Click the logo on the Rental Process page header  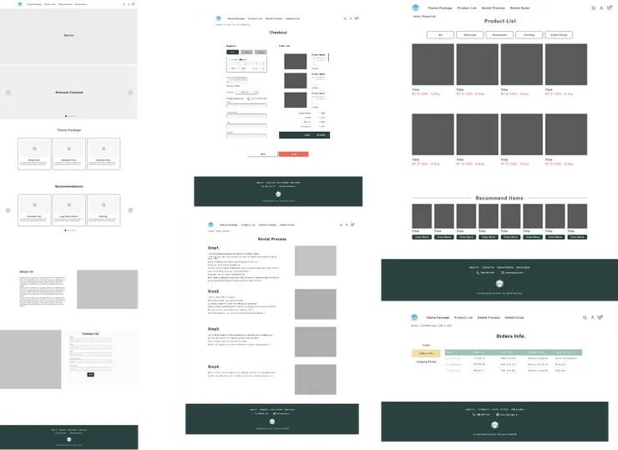tap(210, 225)
